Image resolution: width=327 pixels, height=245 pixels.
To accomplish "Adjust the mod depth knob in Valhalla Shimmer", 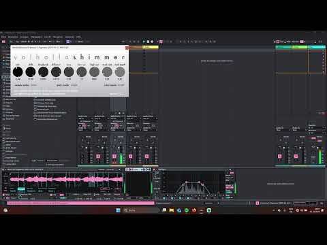I will click(x=120, y=71).
